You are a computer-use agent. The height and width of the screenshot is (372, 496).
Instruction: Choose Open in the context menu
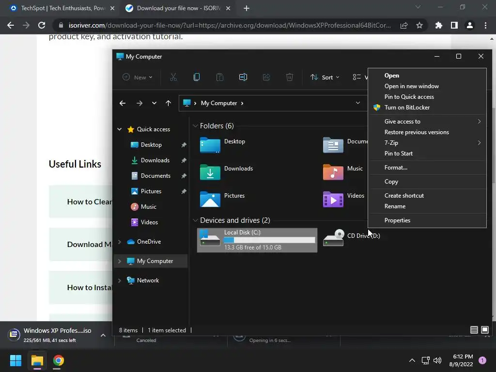pyautogui.click(x=427, y=76)
